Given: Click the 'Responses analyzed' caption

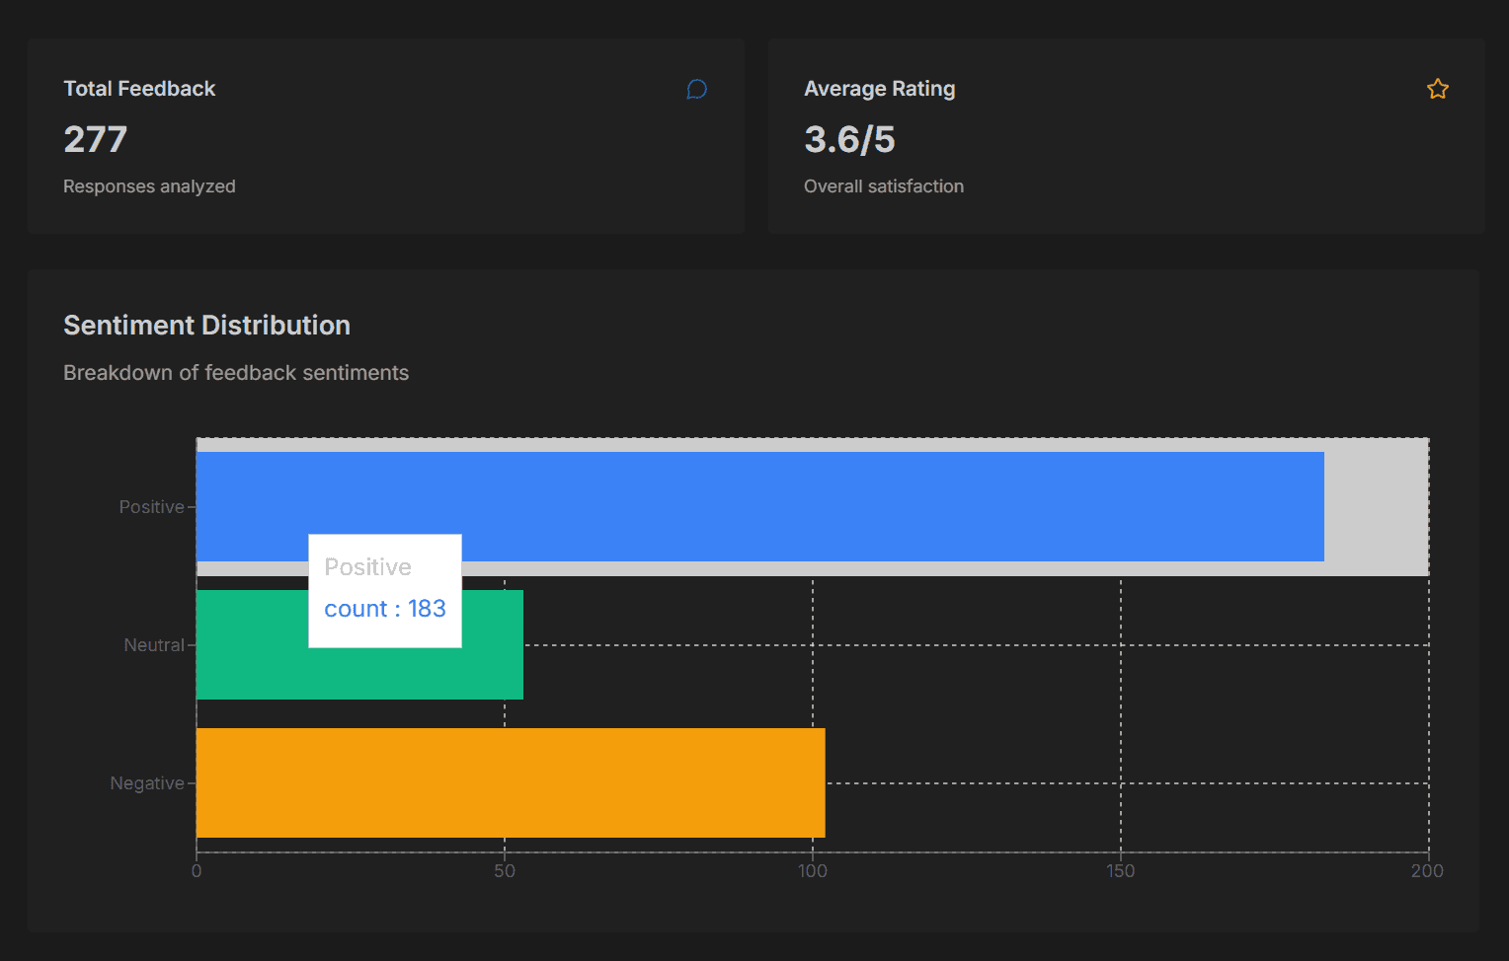Looking at the screenshot, I should click(149, 186).
